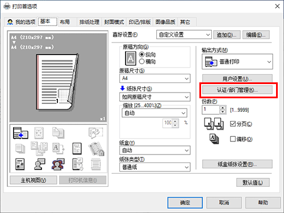The width and height of the screenshot is (284, 213).
Task: Uncheck the 分页 collate checkbox
Action: [x=233, y=124]
